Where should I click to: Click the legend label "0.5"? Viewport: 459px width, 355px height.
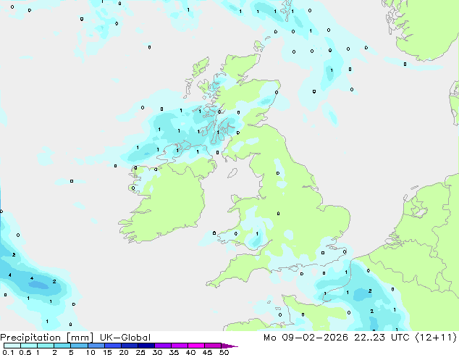(25, 352)
